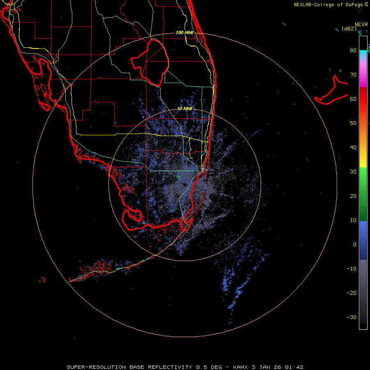Screen dimensions: 370x370
Task: Click the Bahamas island outline at right edge
Action: pyautogui.click(x=331, y=90)
